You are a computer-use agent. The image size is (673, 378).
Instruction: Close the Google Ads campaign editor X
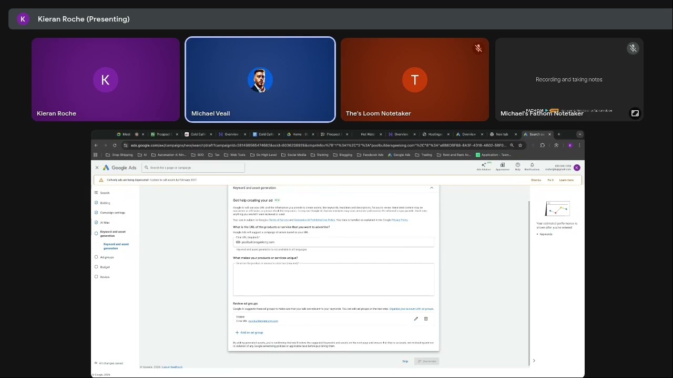click(97, 167)
